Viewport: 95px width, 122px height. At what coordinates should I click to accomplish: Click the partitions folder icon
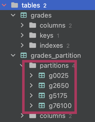click(x=33, y=65)
